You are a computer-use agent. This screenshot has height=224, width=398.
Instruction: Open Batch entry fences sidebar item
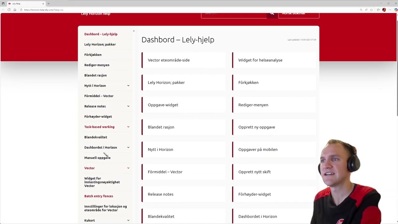pyautogui.click(x=99, y=196)
